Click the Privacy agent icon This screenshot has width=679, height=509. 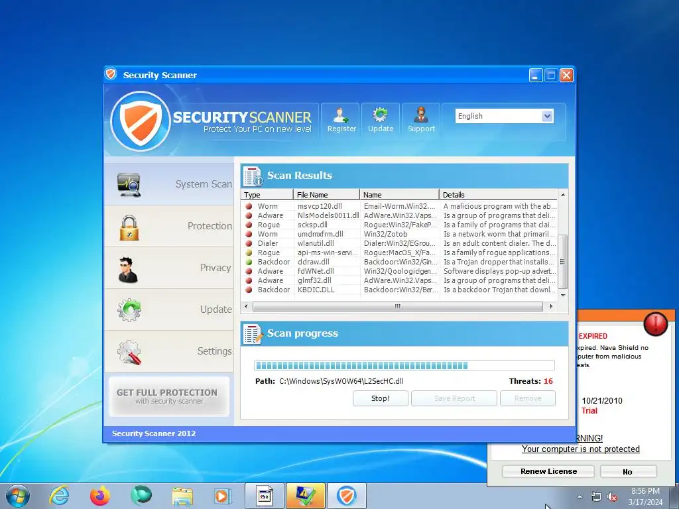coord(128,270)
